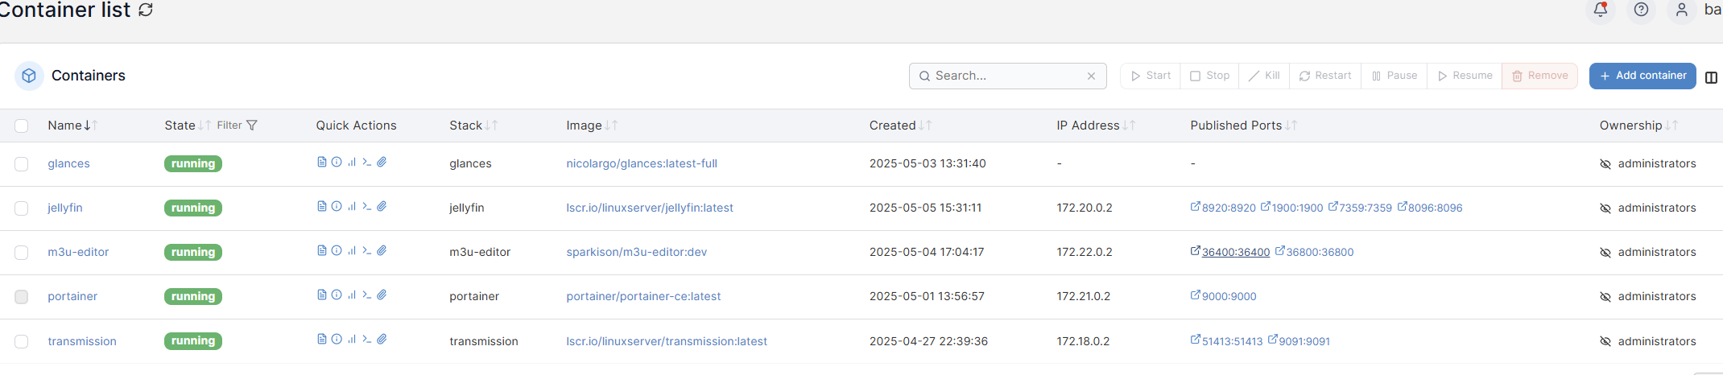Select the jellyfin container checkbox
The image size is (1723, 375).
(x=22, y=208)
